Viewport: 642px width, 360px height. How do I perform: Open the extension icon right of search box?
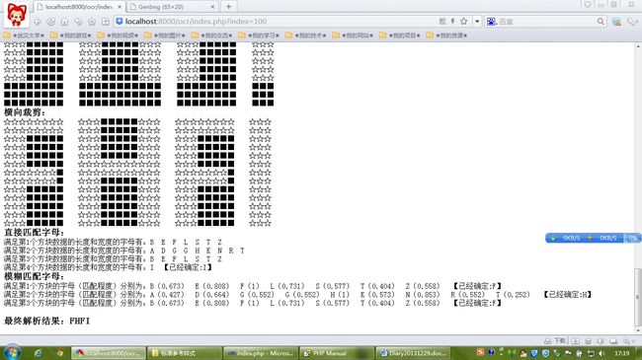click(x=616, y=22)
